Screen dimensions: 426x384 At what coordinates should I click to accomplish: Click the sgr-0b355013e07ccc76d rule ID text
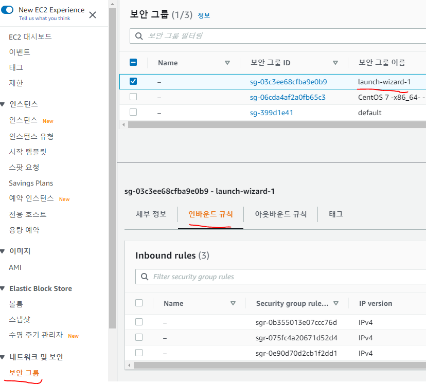296,322
